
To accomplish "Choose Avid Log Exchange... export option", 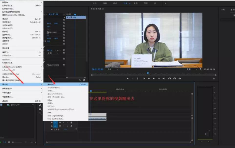I will 66,116.
